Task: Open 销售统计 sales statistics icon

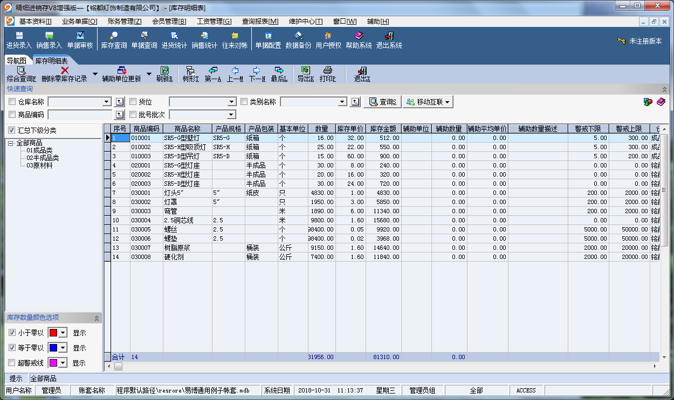Action: coord(204,40)
